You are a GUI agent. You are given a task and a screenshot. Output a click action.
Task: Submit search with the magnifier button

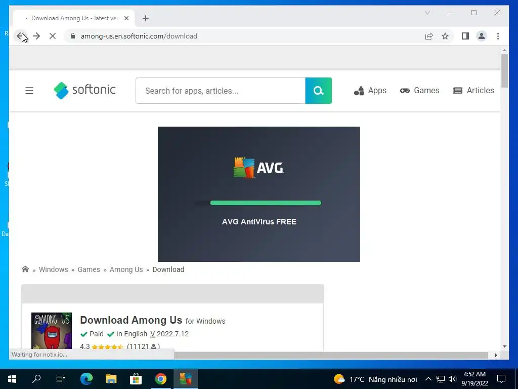319,91
